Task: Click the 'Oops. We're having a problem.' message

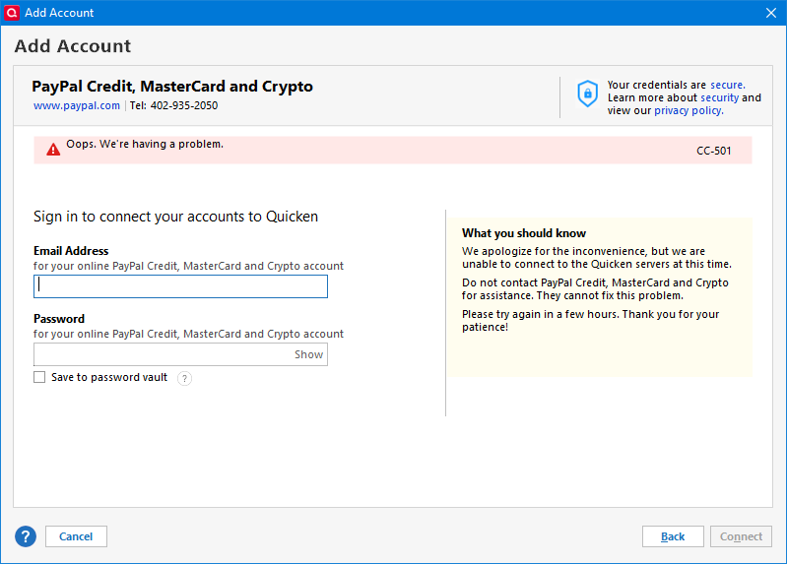Action: click(x=145, y=144)
